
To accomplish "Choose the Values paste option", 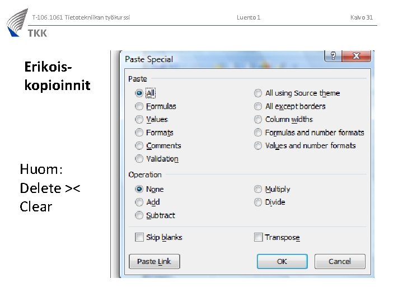I will tap(139, 119).
